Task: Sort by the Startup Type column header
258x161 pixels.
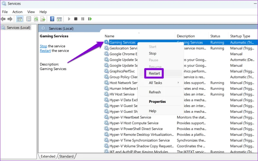Action: [240, 36]
